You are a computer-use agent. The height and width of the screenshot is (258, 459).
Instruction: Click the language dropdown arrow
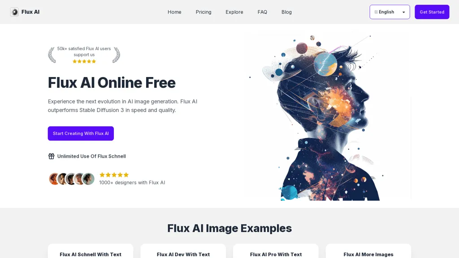click(404, 12)
